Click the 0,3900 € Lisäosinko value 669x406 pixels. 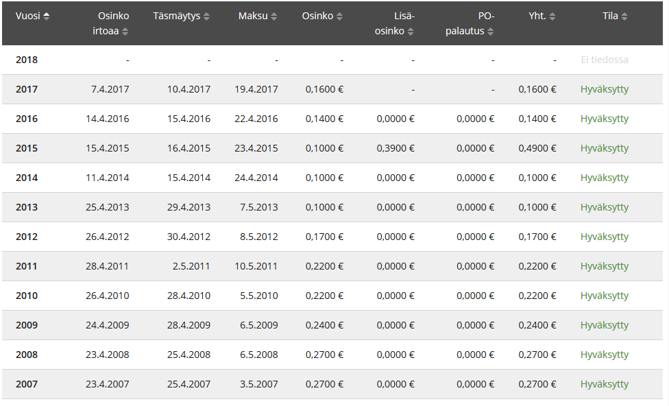tap(396, 148)
